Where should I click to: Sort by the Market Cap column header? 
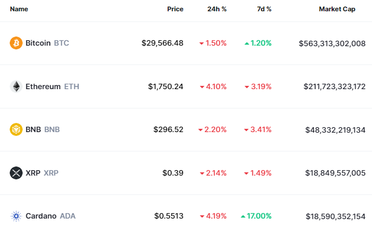(x=337, y=9)
